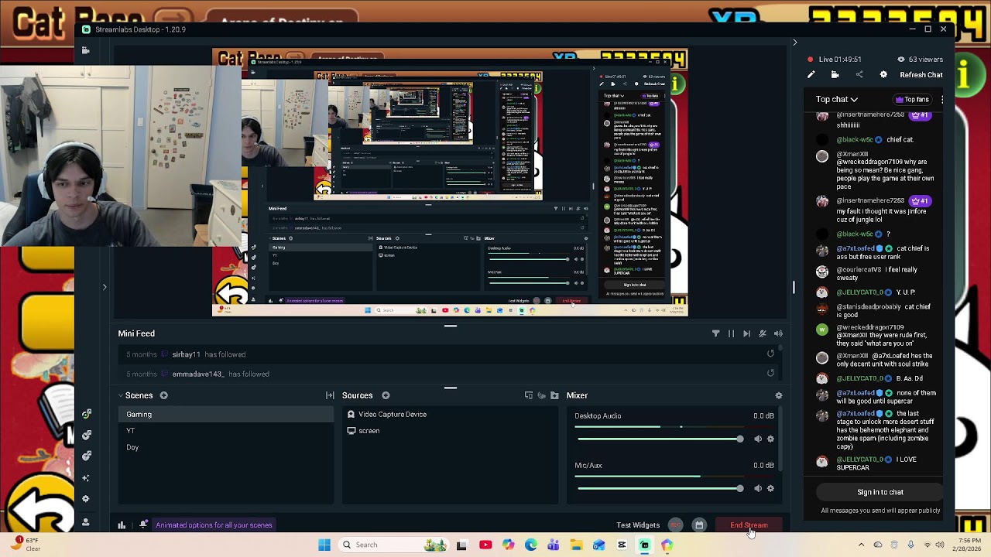Viewport: 991px width, 557px height.
Task: Open Mic/Aux settings gear
Action: 770,488
